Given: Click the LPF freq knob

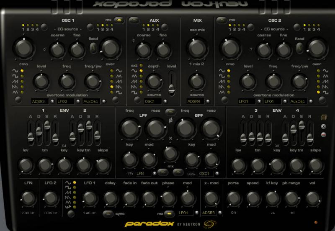Looking at the screenshot, I should click(x=130, y=129).
